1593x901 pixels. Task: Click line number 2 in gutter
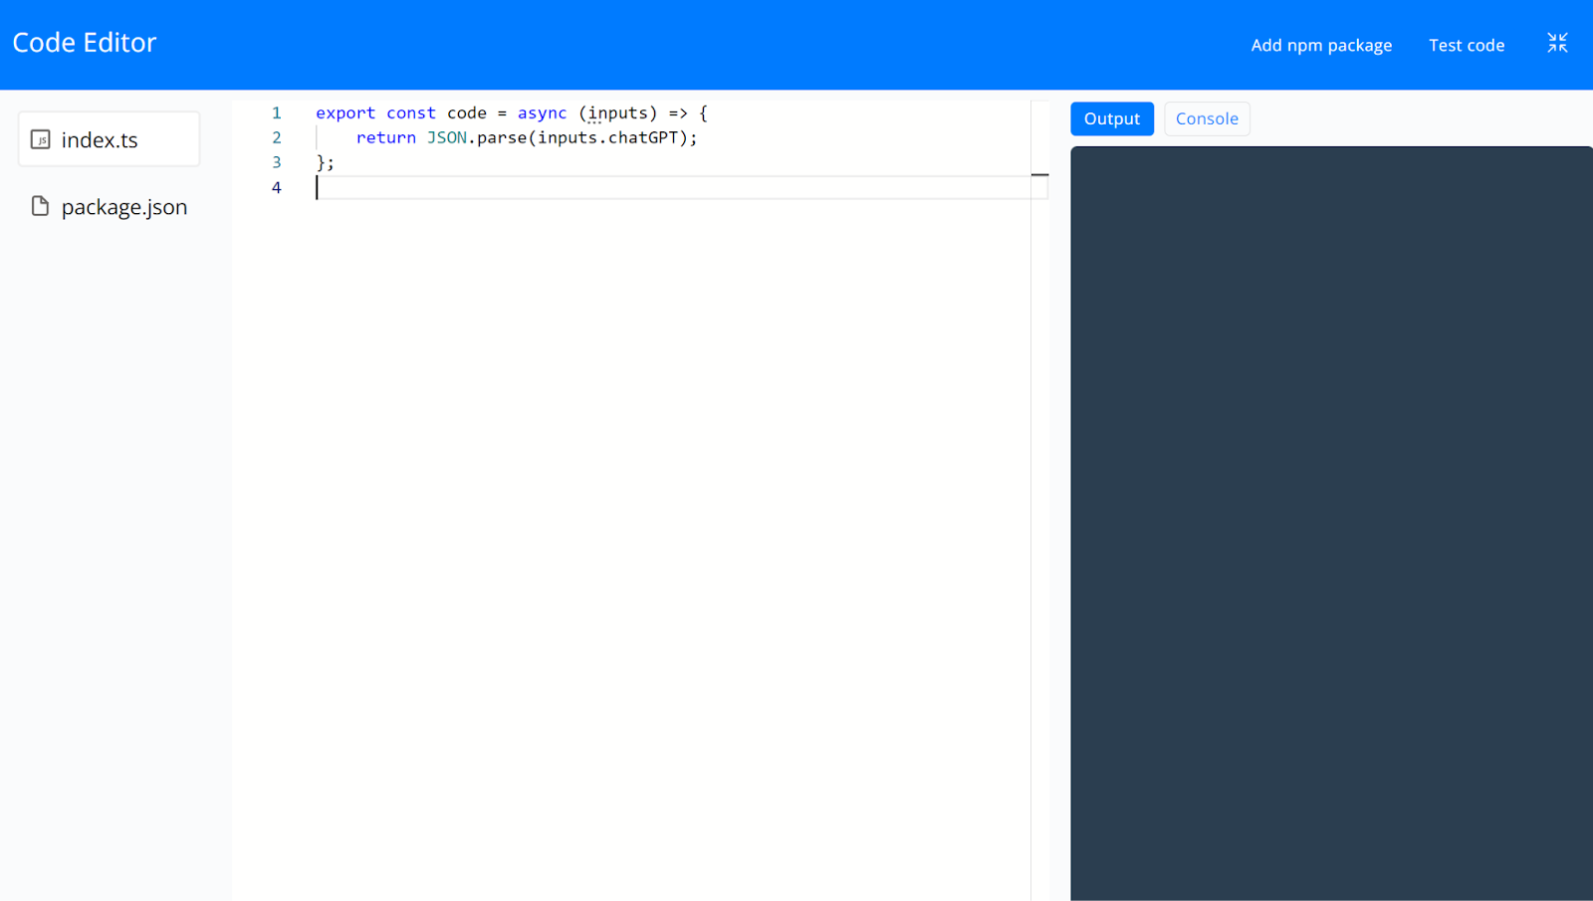point(277,137)
